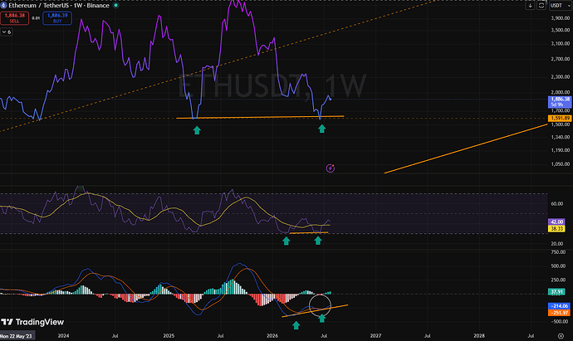Click the green histogram value label 37.91

pyautogui.click(x=557, y=292)
